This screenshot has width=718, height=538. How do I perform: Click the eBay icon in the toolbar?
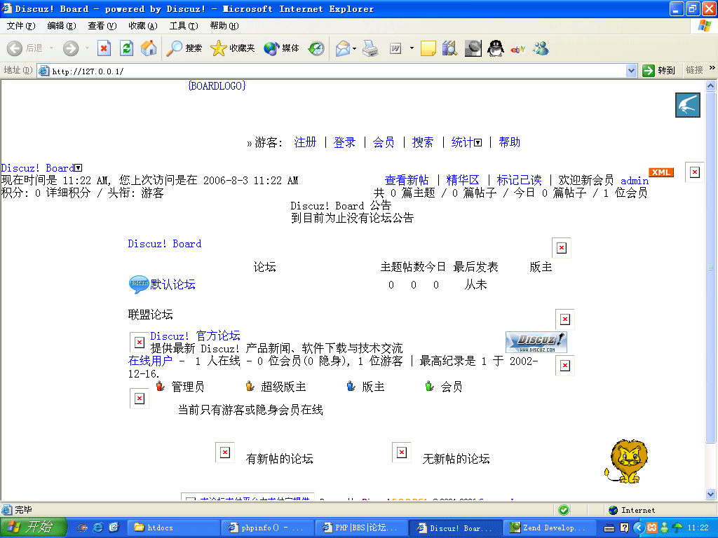click(x=517, y=48)
